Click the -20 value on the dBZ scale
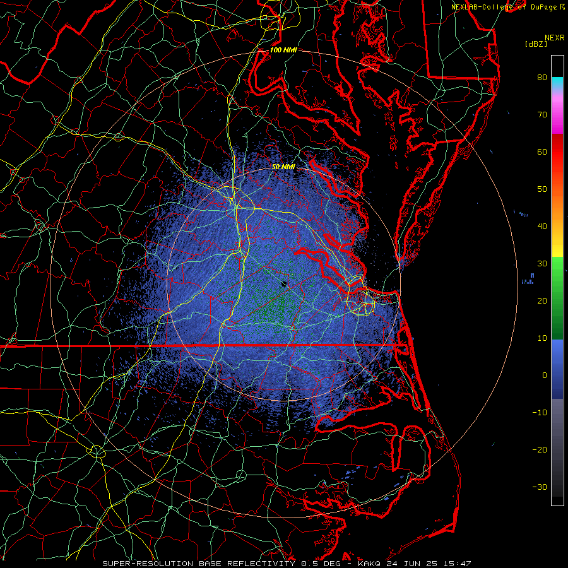The width and height of the screenshot is (568, 568). pos(540,450)
